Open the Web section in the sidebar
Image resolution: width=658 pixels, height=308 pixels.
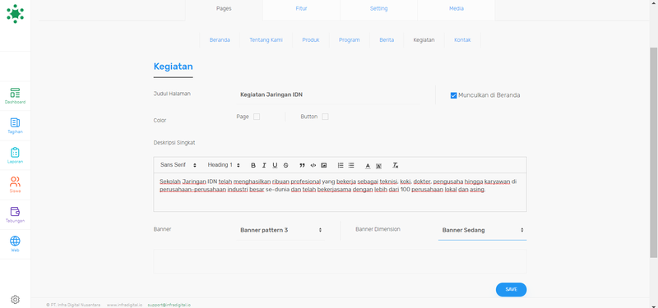point(15,244)
